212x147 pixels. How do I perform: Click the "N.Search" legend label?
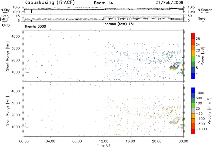pos(205,10)
